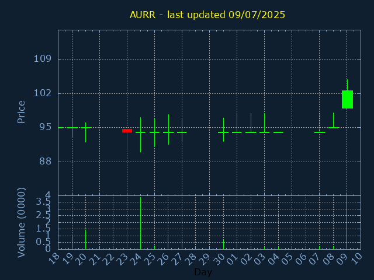The height and width of the screenshot is (280, 374).
Task: Click the day axis label 18
Action: coord(54,258)
